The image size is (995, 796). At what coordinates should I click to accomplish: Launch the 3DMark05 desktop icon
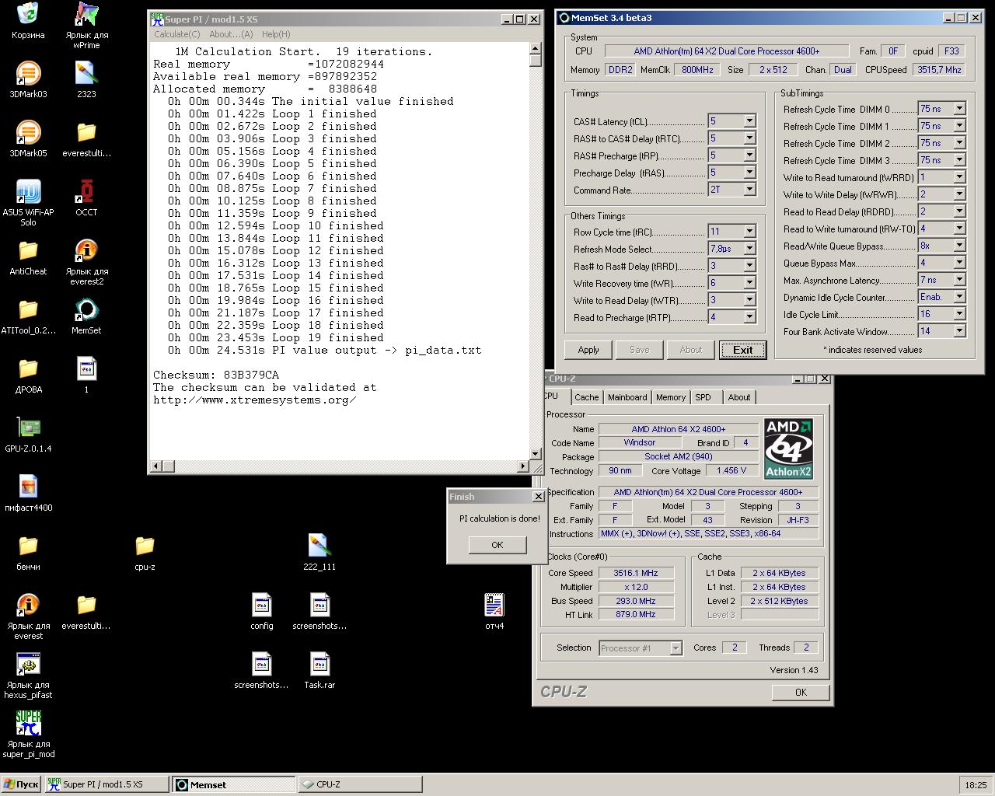28,132
